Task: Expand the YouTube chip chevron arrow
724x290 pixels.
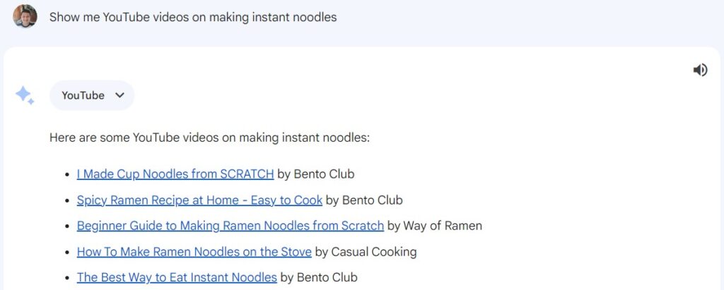Action: coord(119,95)
